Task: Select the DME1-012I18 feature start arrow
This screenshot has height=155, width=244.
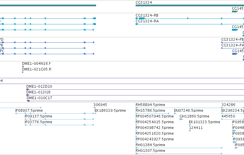Action: (x=28, y=95)
